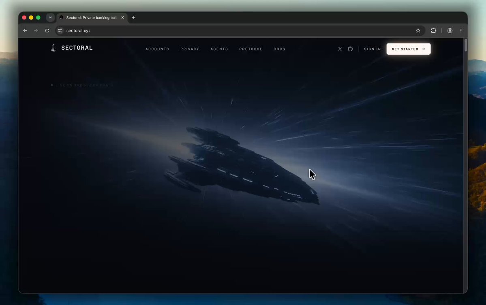Screen dimensions: 486x305
Task: Go back with the browser back arrow
Action: click(x=25, y=31)
